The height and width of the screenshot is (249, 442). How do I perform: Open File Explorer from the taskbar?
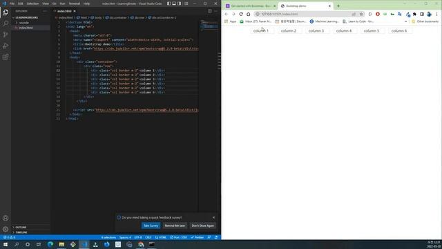point(61,244)
